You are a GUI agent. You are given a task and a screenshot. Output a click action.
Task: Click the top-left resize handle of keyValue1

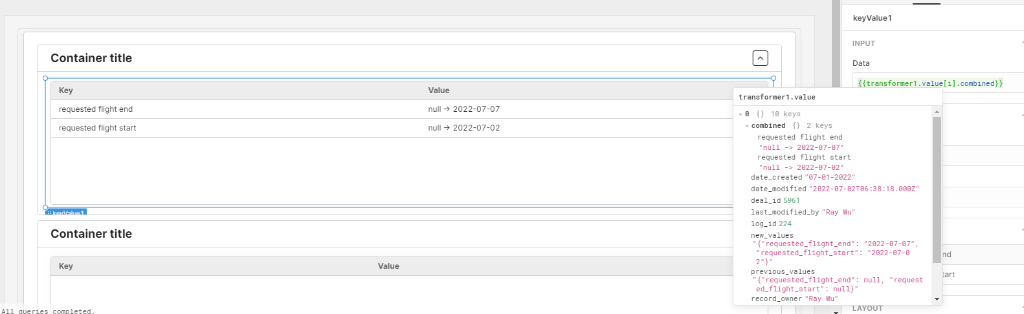coord(45,78)
